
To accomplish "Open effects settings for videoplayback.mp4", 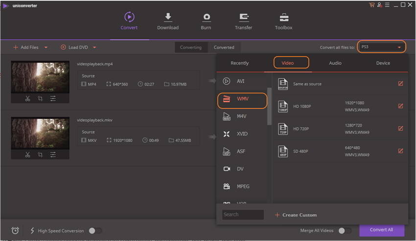I will click(53, 99).
